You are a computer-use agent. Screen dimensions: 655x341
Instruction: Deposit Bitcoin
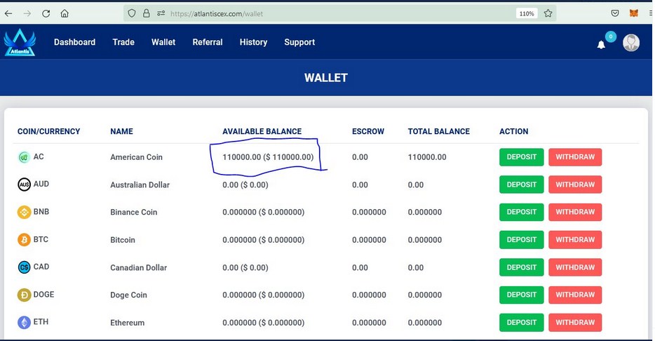coord(521,239)
